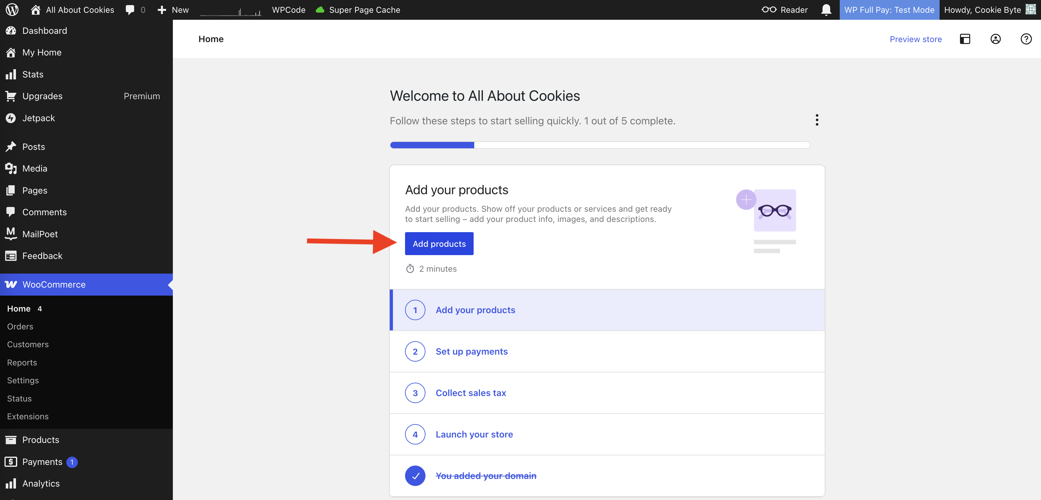Open the Preview store link
Screen dimensions: 1041x500
[915, 39]
